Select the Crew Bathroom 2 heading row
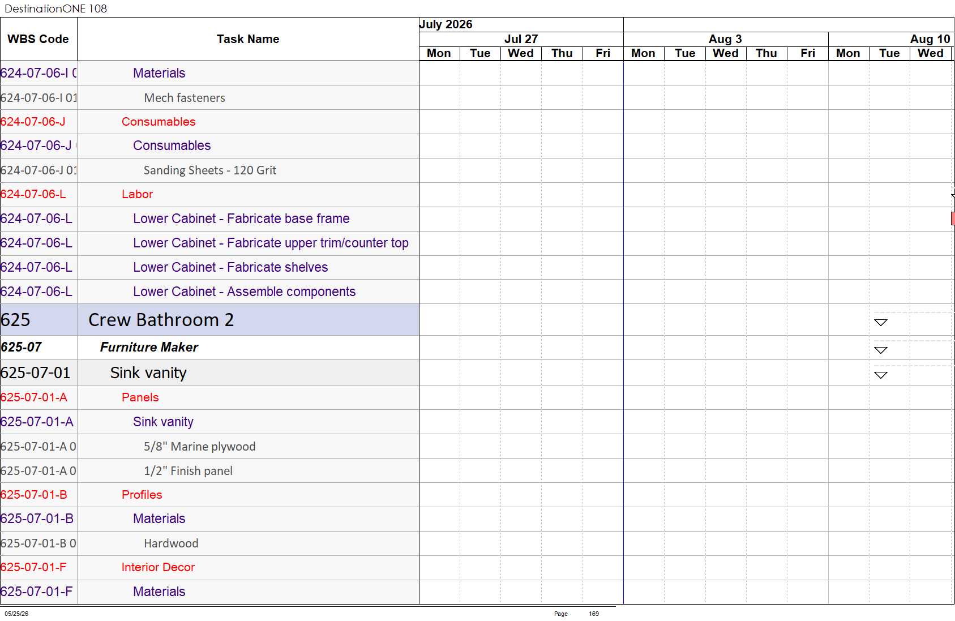The height and width of the screenshot is (621, 955). [209, 320]
